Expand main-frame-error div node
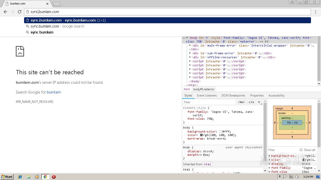The image size is (321, 180). click(x=190, y=45)
